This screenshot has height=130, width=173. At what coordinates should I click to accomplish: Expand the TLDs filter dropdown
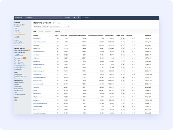click(x=46, y=26)
